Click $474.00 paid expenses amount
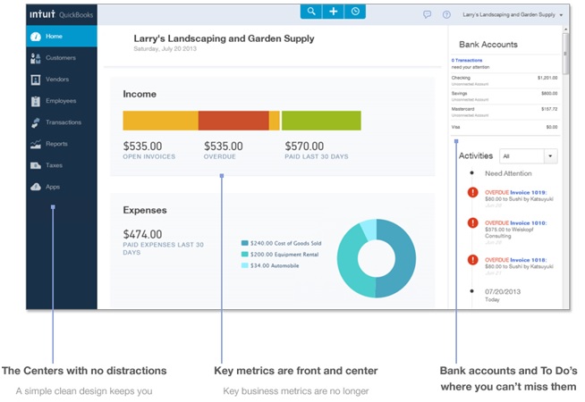Image resolution: width=585 pixels, height=402 pixels. 142,234
